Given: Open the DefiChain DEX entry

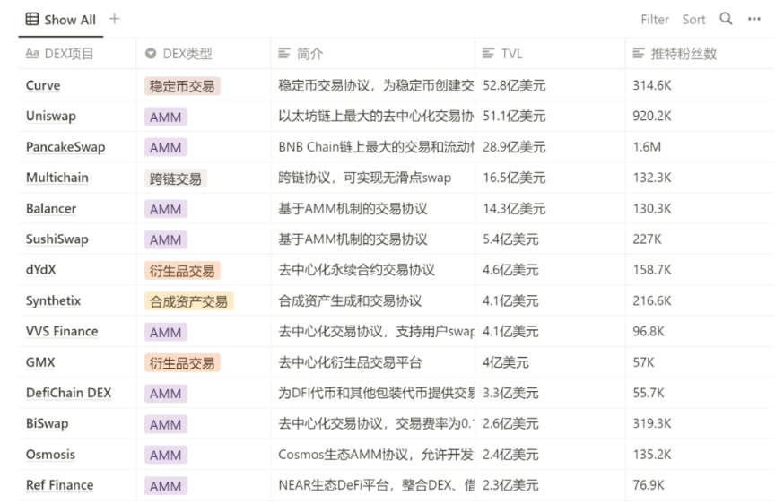Looking at the screenshot, I should (68, 393).
